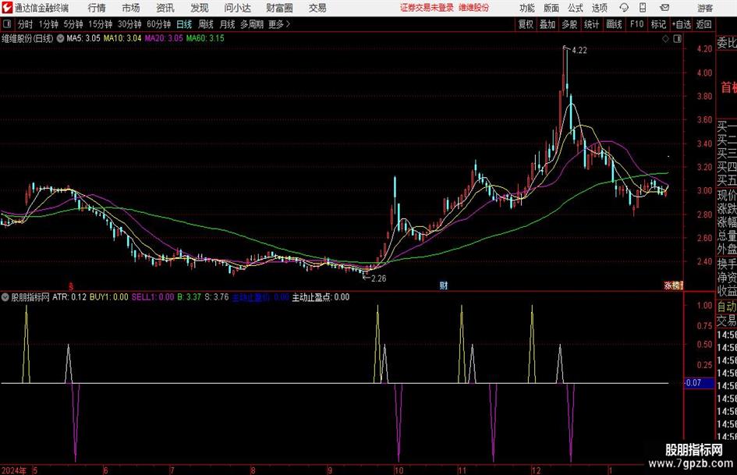Switch to 分时 period
737x475 pixels.
[26, 24]
